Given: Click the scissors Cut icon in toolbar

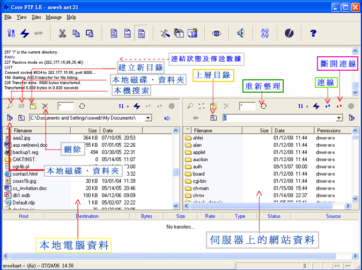Looking at the screenshot, I should point(63,33).
